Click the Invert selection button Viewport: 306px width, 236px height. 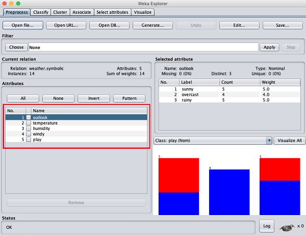point(94,98)
